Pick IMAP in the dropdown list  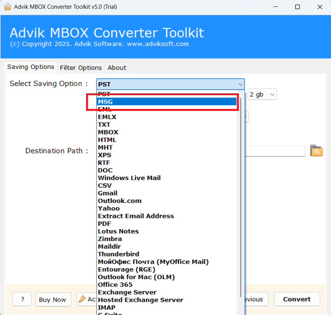[166, 307]
